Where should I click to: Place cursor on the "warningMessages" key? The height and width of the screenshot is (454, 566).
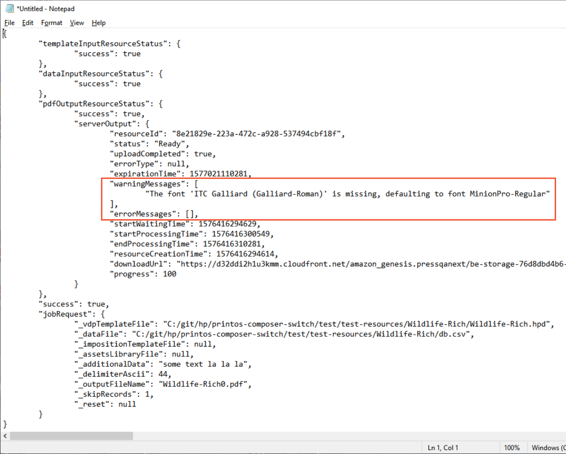tap(147, 184)
